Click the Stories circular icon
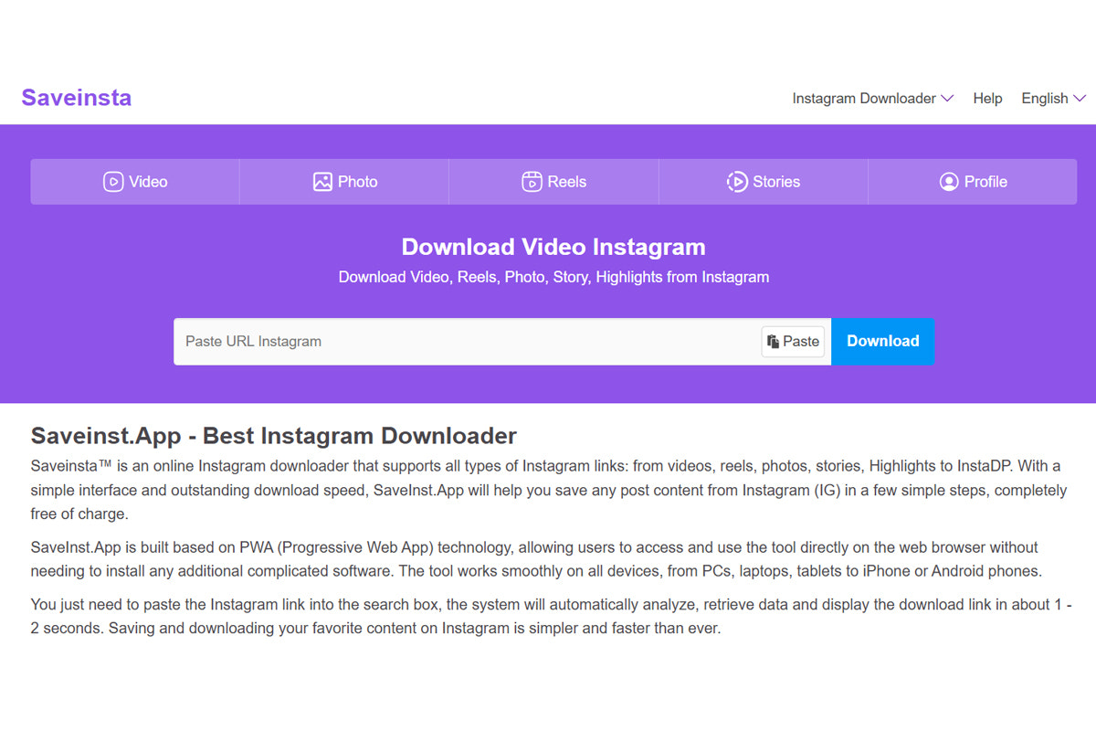Viewport: 1096px width, 731px height. [x=737, y=182]
